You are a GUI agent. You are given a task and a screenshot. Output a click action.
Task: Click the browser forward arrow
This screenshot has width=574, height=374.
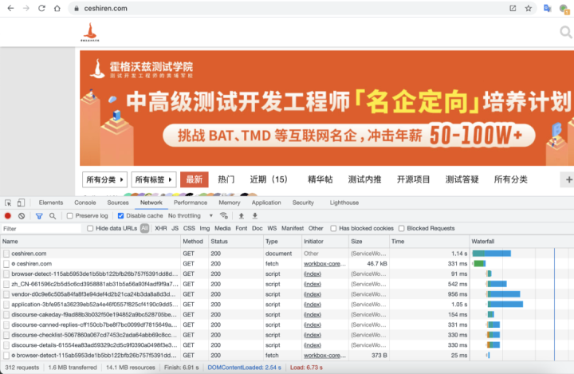(26, 8)
